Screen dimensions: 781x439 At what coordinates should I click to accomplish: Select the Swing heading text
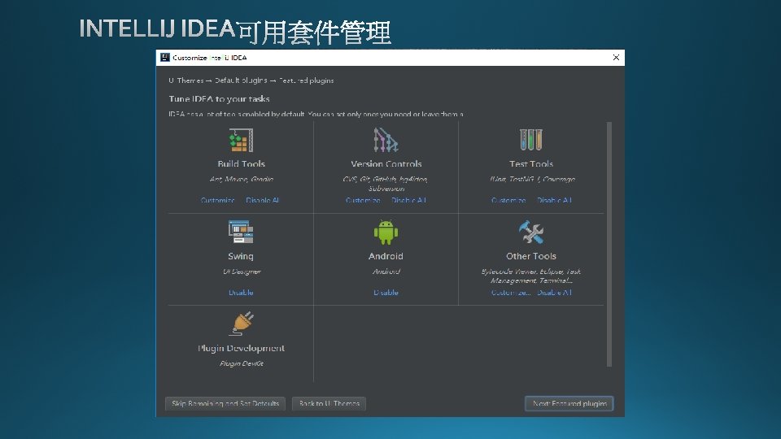tap(241, 256)
